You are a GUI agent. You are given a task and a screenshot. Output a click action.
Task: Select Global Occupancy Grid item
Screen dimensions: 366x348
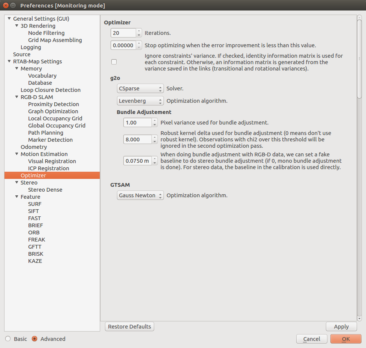[57, 126]
